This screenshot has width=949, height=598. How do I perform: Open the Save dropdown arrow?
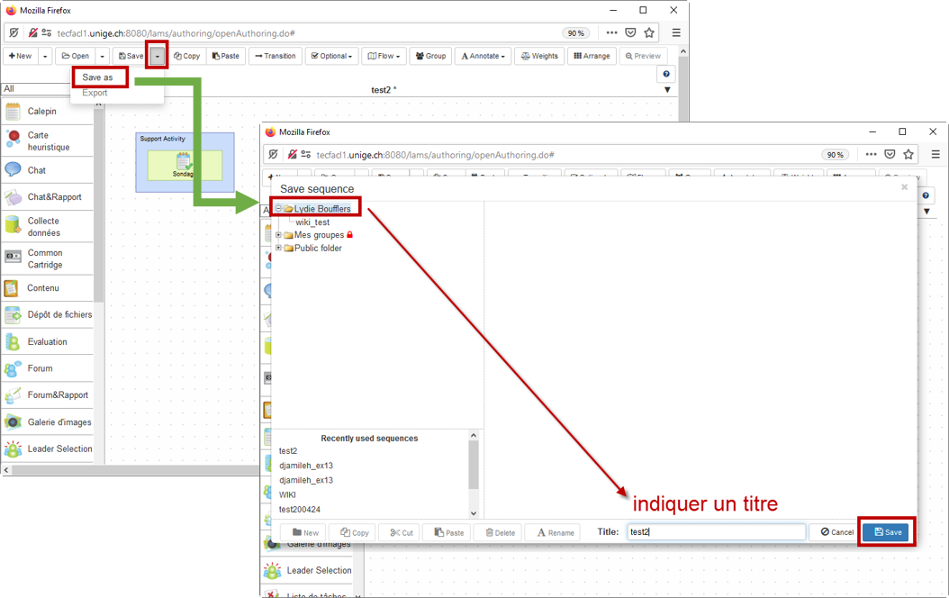[157, 56]
